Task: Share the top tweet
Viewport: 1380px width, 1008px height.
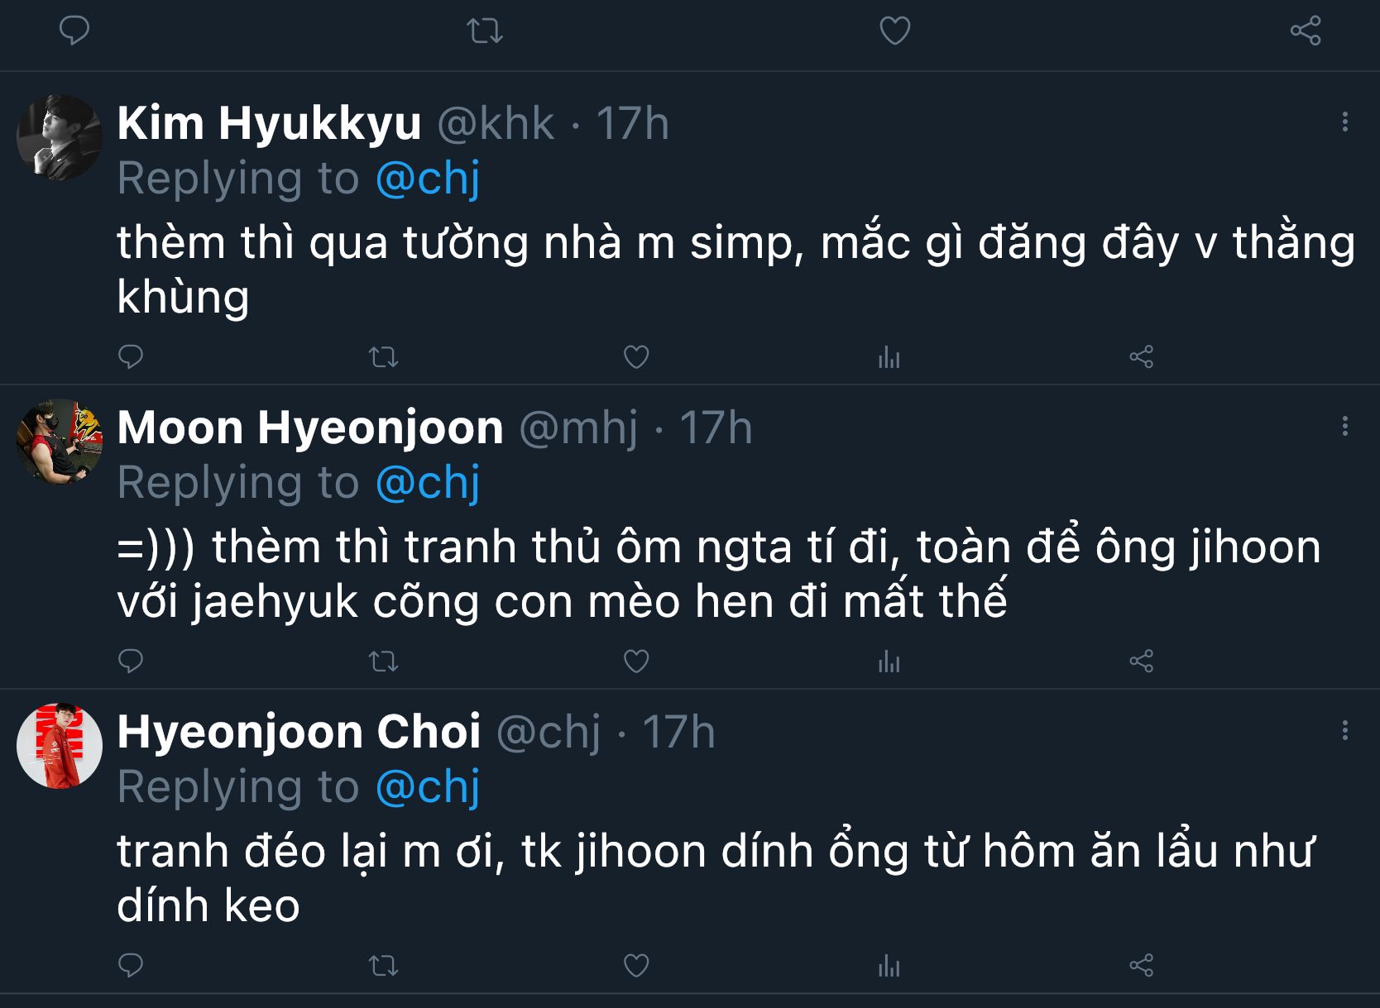Action: click(x=1305, y=31)
